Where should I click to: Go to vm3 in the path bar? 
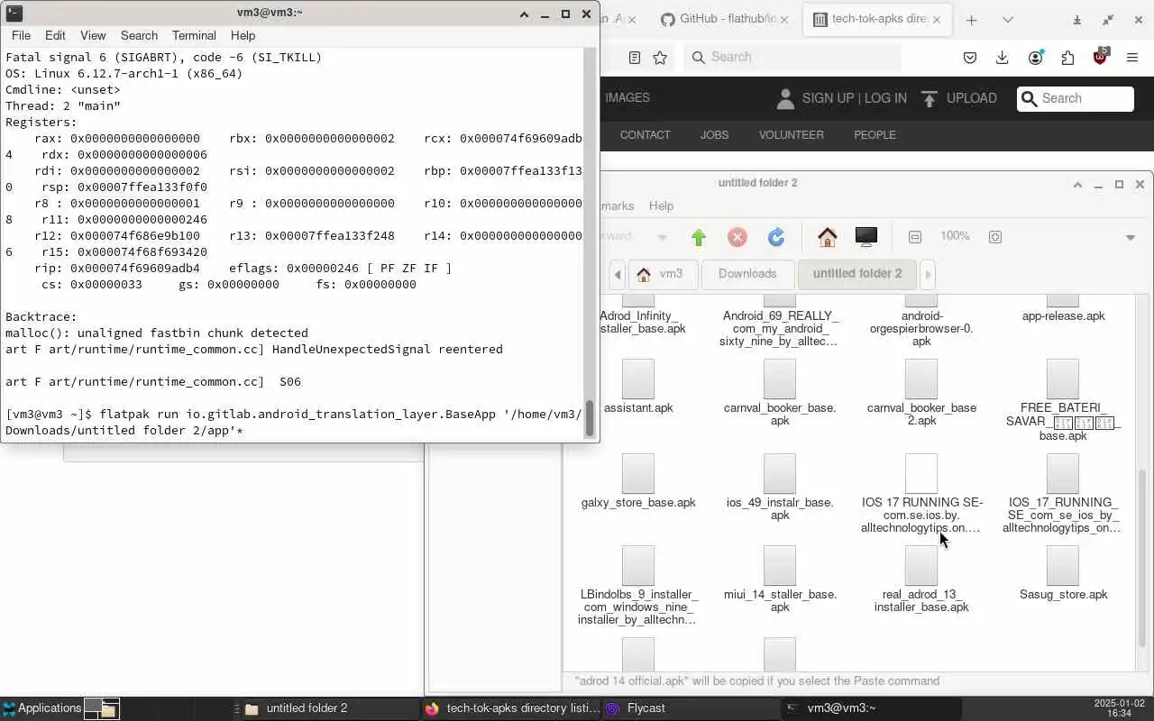click(x=662, y=274)
